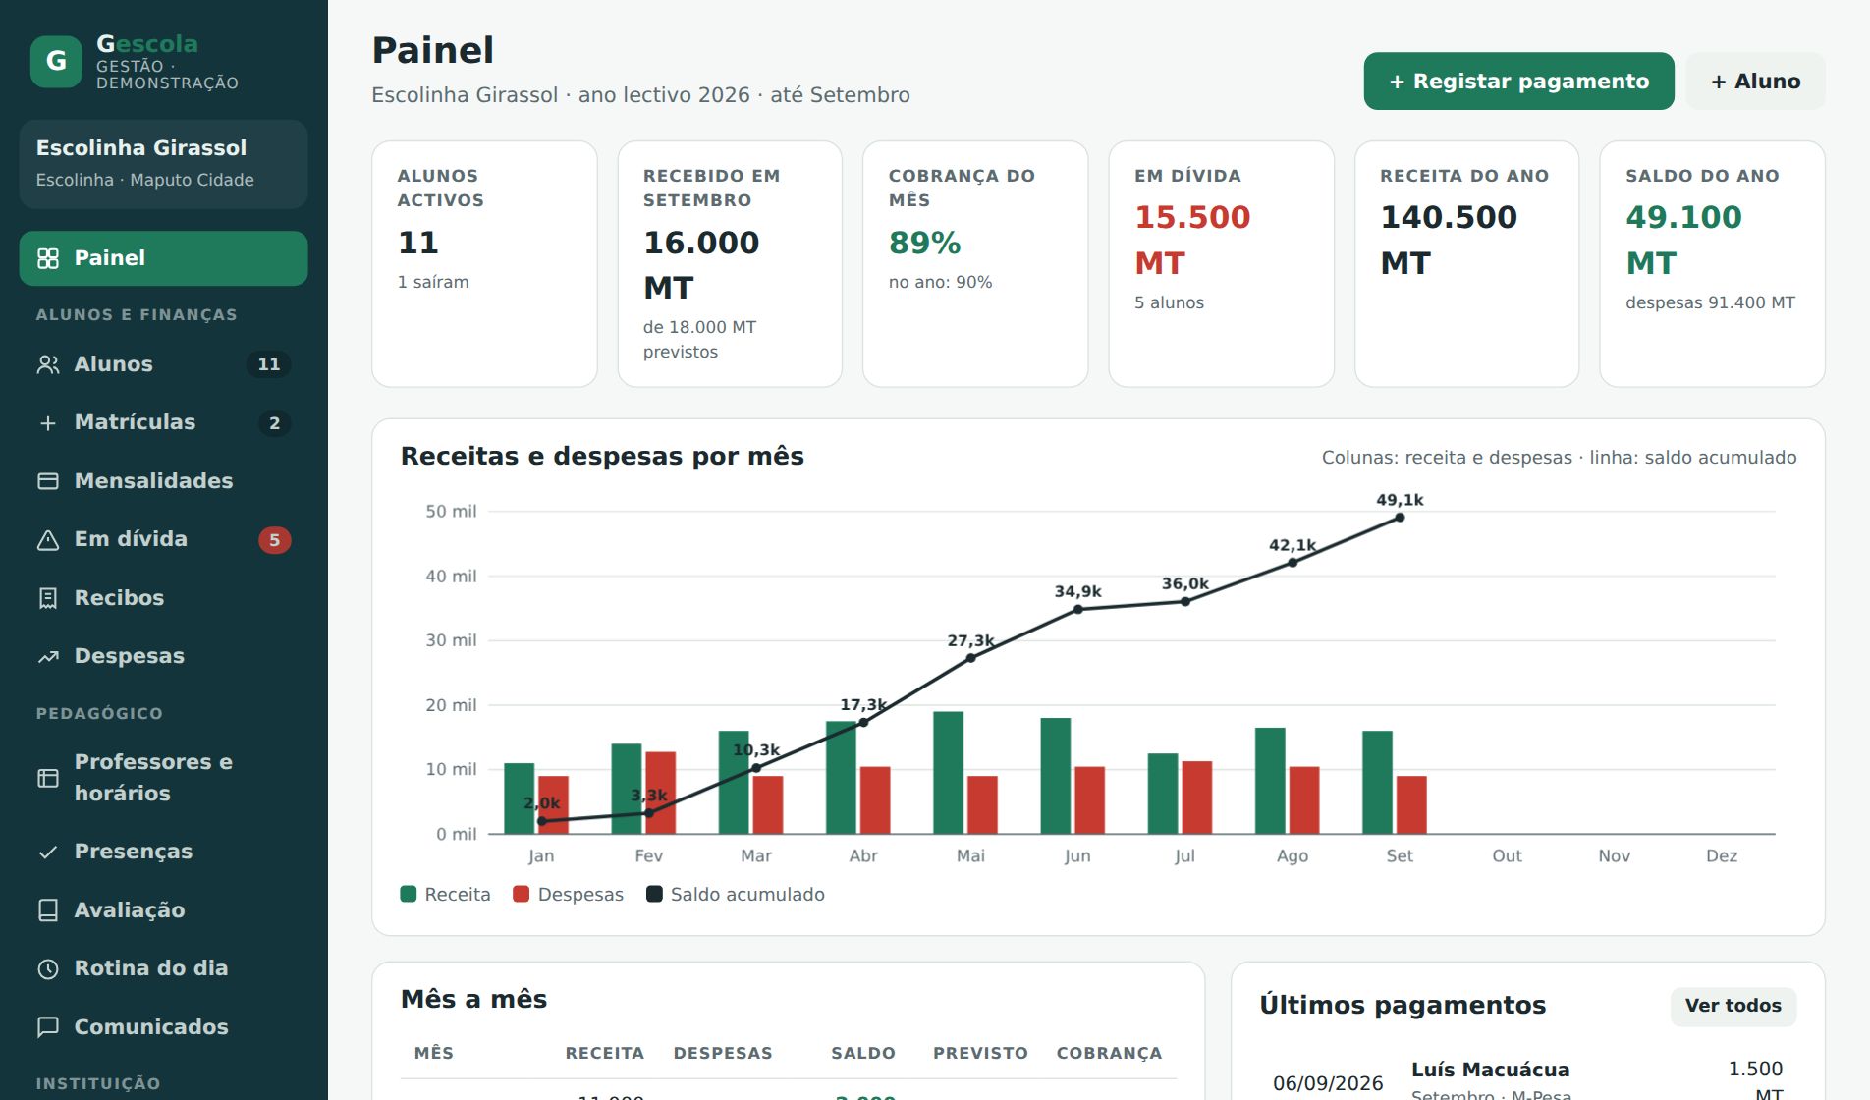
Task: Click the Mensalidades card icon
Action: click(48, 481)
